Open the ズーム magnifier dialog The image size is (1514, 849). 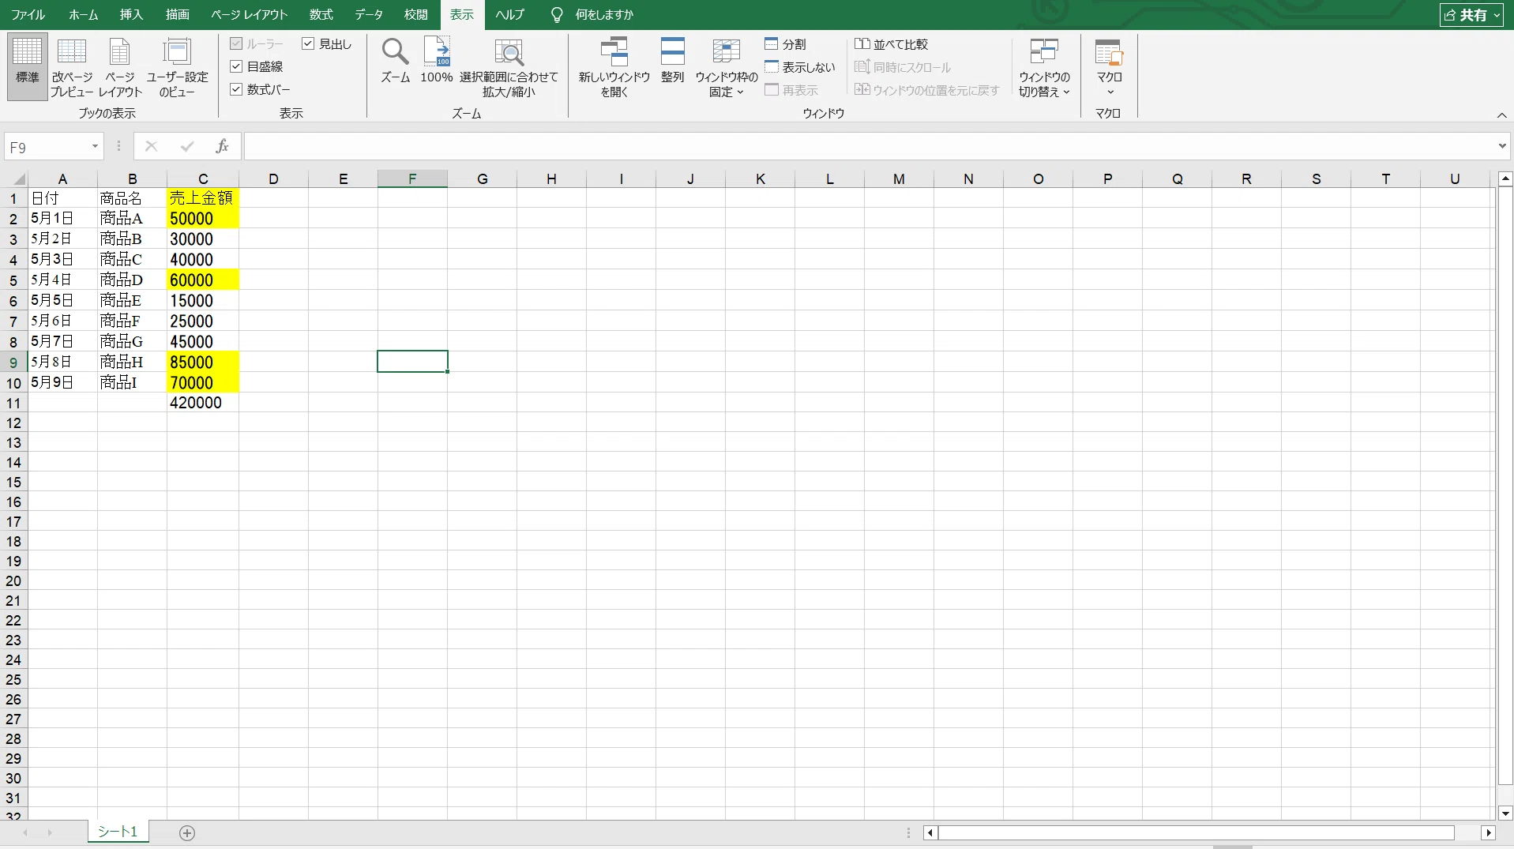[x=395, y=61]
